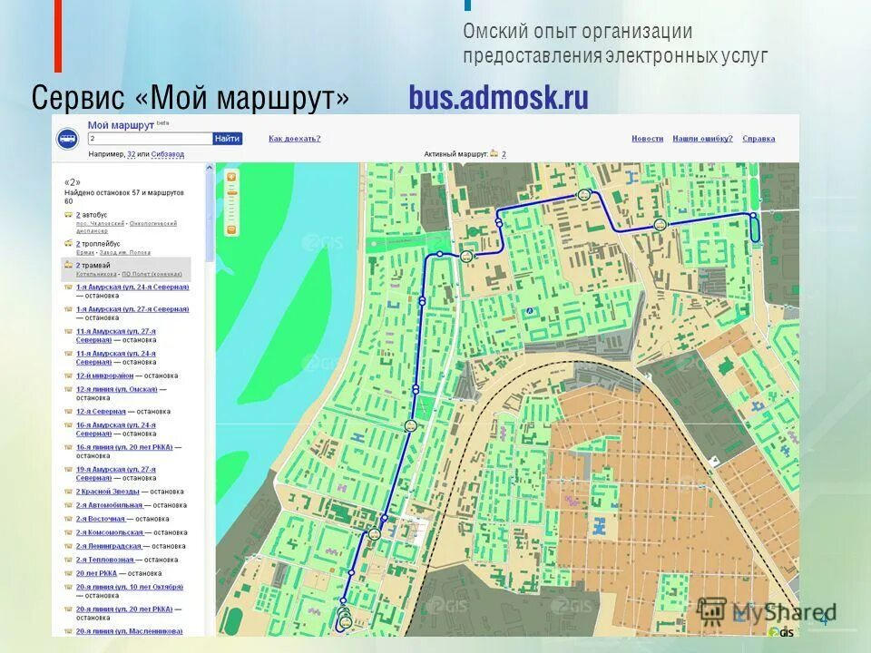Click the stop icon beside 12-й микрорайон
Screen dimensions: 871x653
[x=67, y=375]
